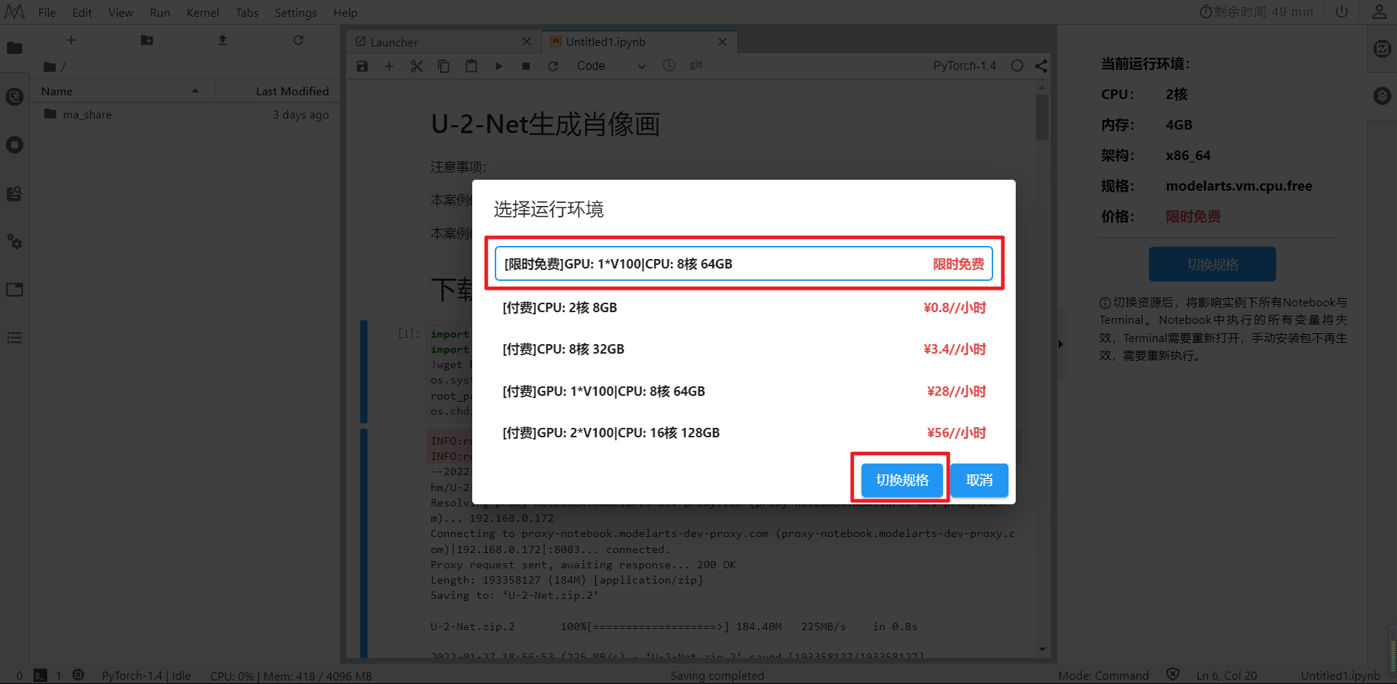Click the root folder breadcrumb icon

pos(49,67)
